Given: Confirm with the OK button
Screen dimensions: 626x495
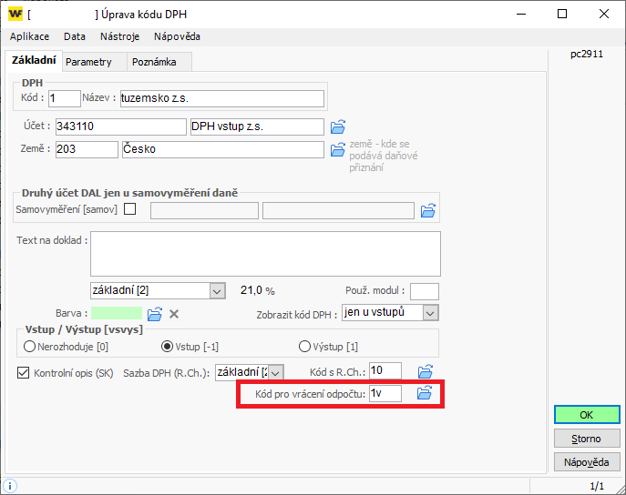Looking at the screenshot, I should pos(586,415).
